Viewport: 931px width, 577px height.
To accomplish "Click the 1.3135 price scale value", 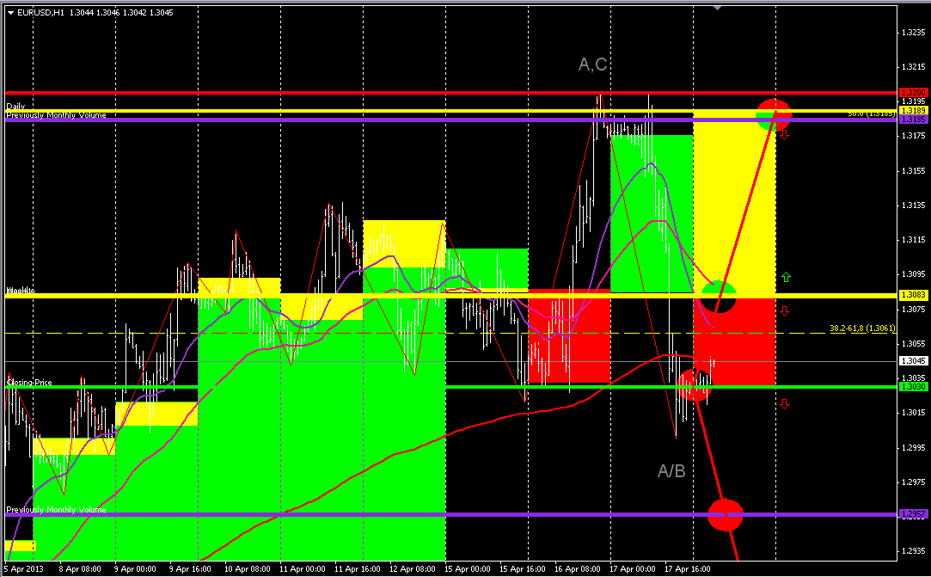I will (x=913, y=206).
